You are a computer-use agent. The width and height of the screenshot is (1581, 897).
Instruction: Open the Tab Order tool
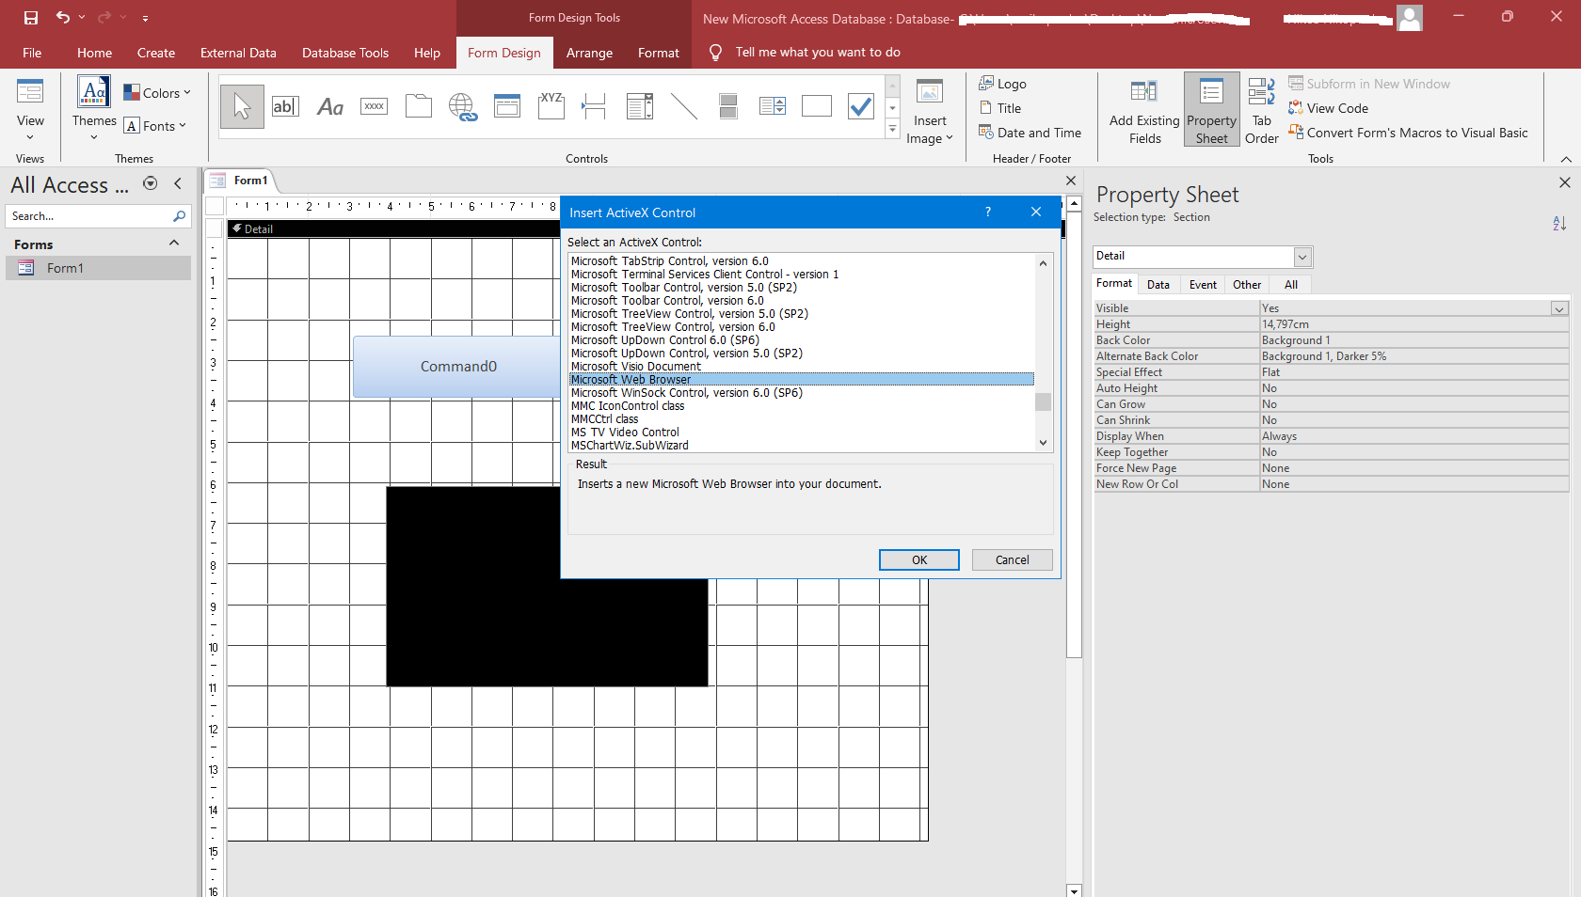pos(1261,111)
